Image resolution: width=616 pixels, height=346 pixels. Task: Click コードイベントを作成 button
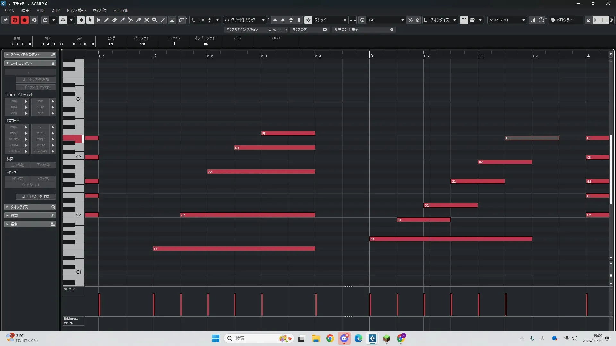pos(36,196)
